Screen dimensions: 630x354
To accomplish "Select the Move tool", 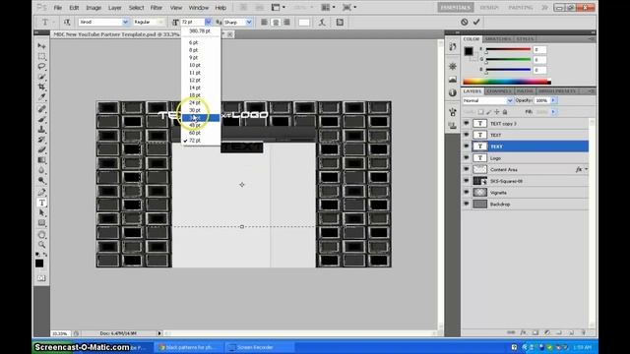I will (41, 46).
